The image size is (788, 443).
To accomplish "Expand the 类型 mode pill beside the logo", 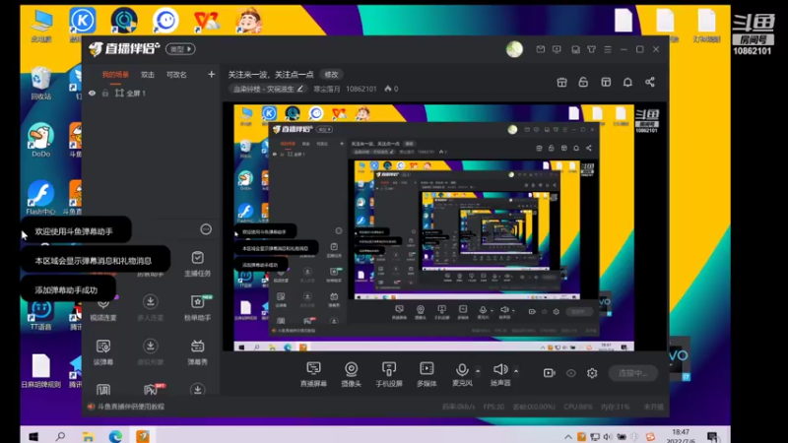I will click(x=180, y=49).
